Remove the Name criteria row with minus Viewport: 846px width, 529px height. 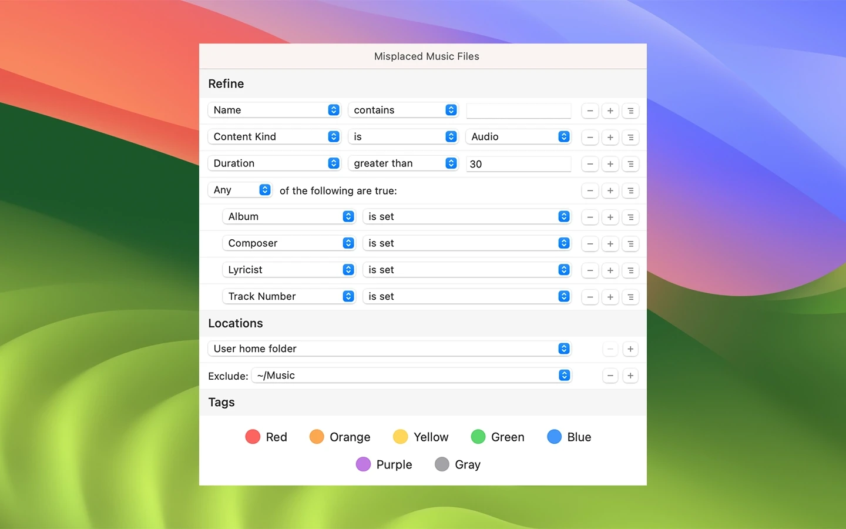[590, 111]
